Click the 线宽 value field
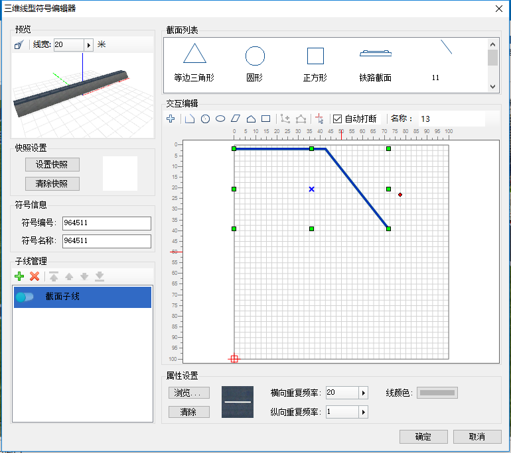This screenshot has height=453, width=511. pos(69,45)
